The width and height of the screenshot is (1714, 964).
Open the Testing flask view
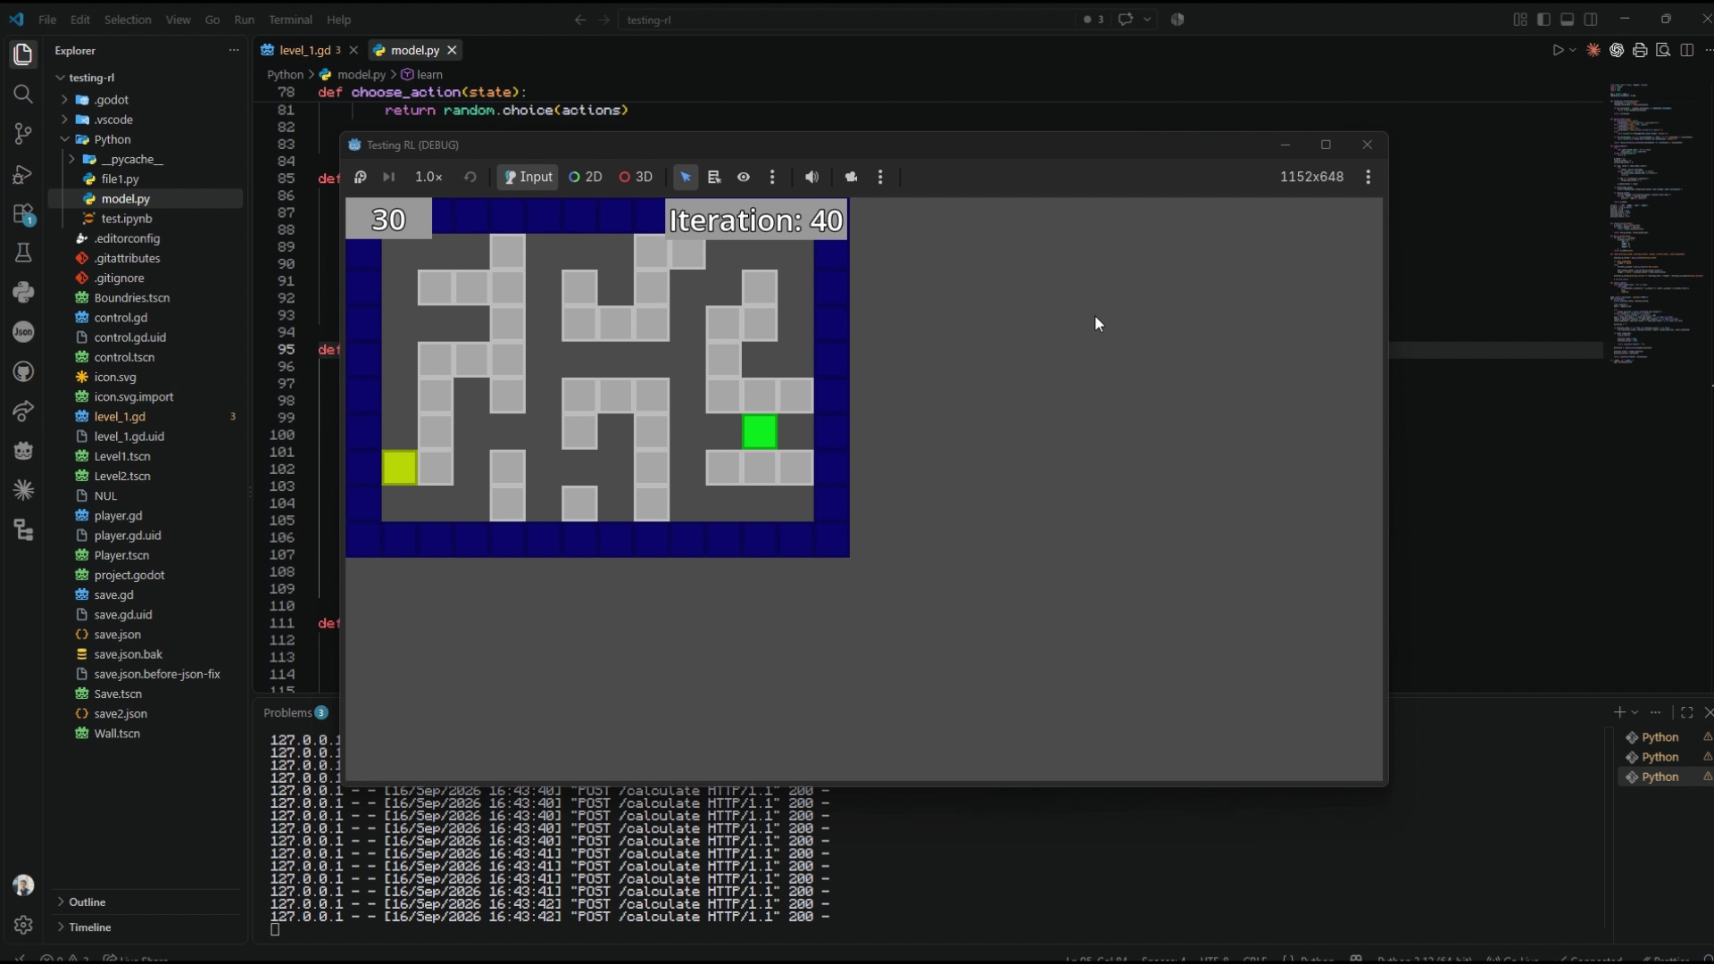click(23, 253)
